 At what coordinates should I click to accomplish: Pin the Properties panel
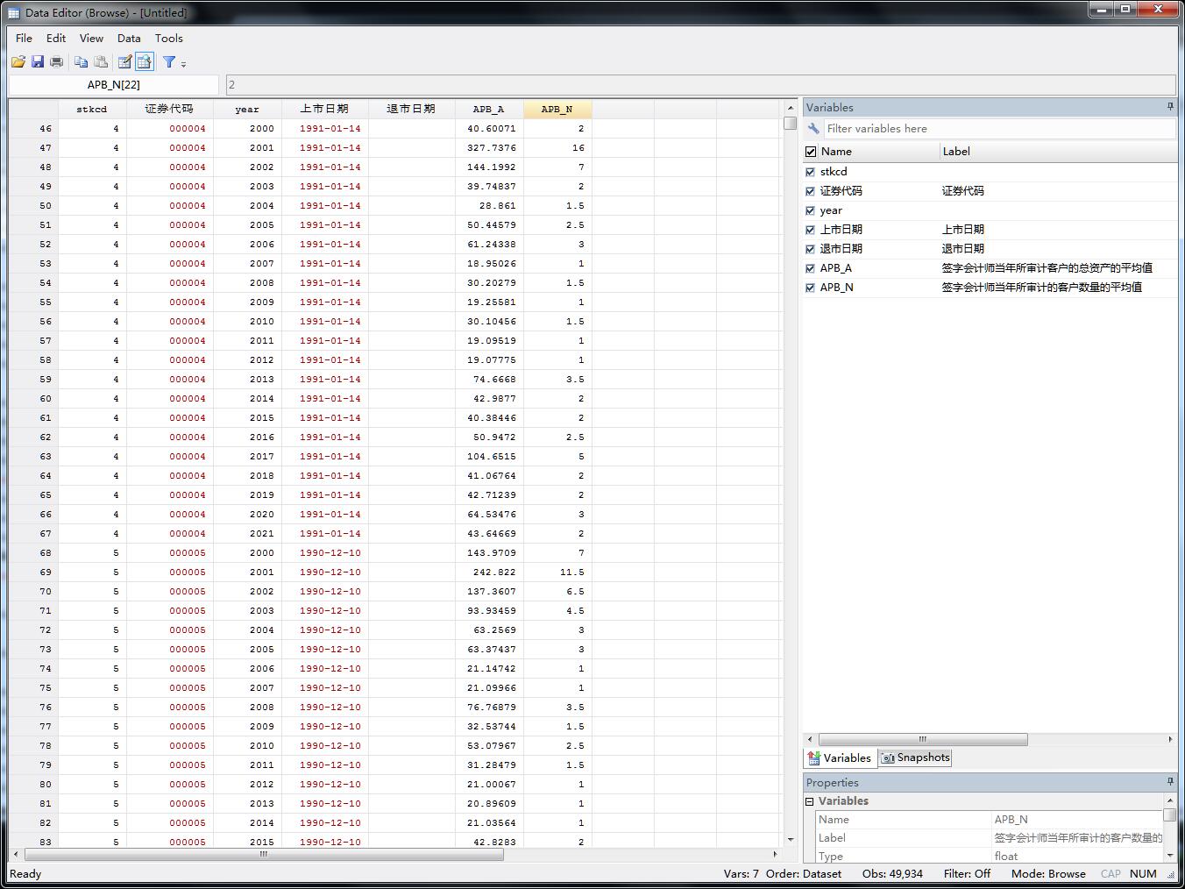(x=1170, y=782)
